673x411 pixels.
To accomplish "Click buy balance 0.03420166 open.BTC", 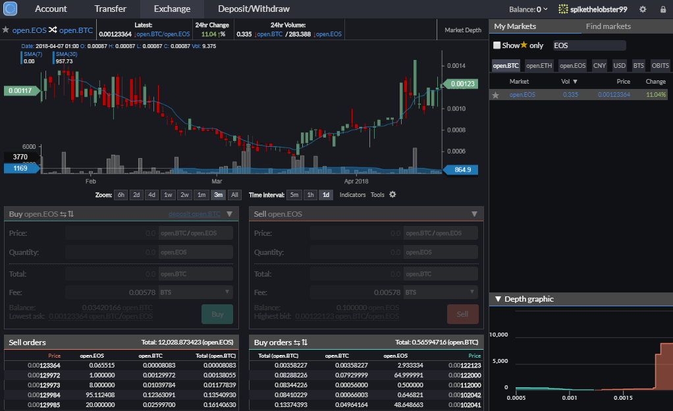I will pyautogui.click(x=117, y=308).
